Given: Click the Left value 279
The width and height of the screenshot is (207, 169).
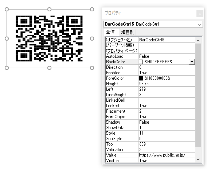Looking at the screenshot, I should pyautogui.click(x=167, y=89).
